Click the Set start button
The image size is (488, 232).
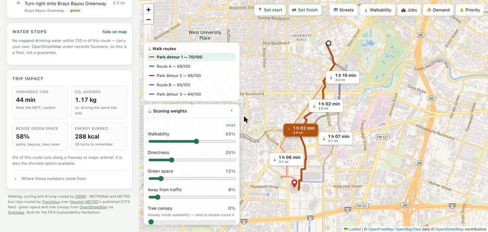point(270,10)
